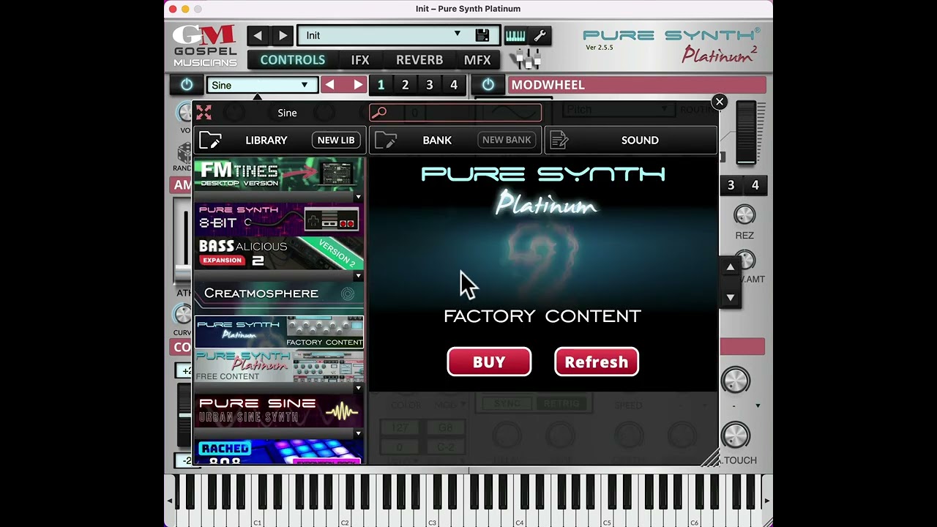Select the Pure Sine Urban Sine Synth library

[x=279, y=410]
